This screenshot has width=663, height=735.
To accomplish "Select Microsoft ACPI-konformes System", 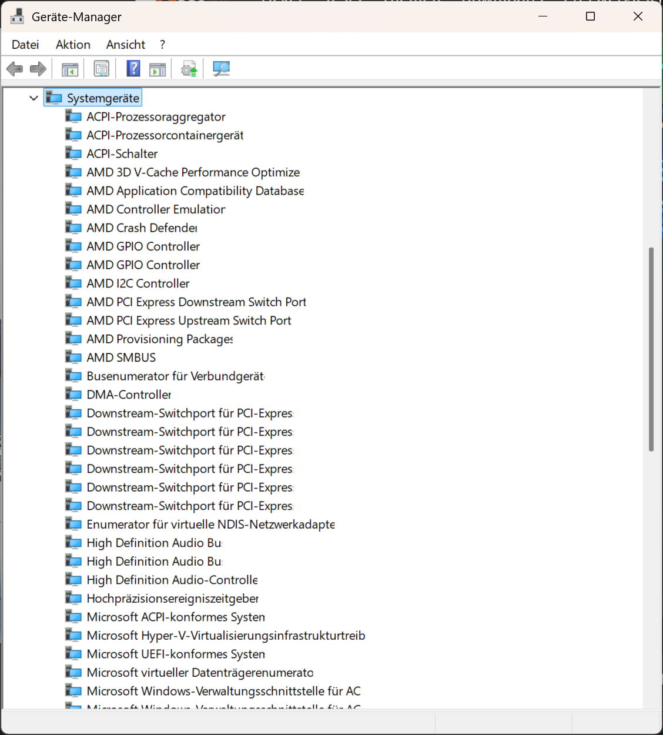I will coord(176,617).
